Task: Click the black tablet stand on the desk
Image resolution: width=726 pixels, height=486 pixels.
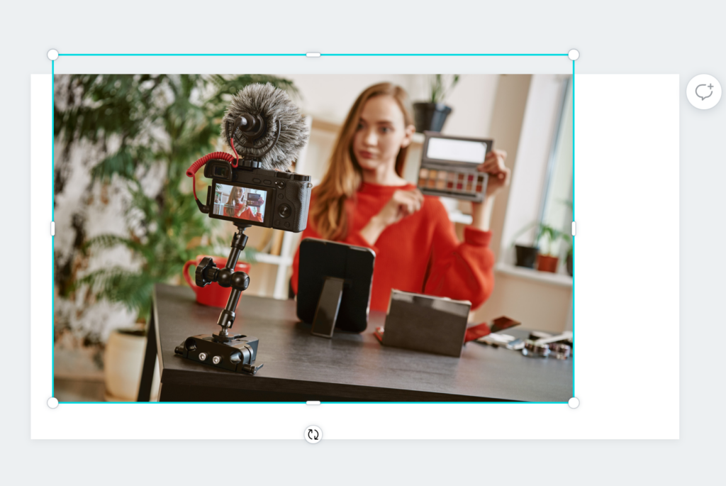Action: click(x=335, y=284)
